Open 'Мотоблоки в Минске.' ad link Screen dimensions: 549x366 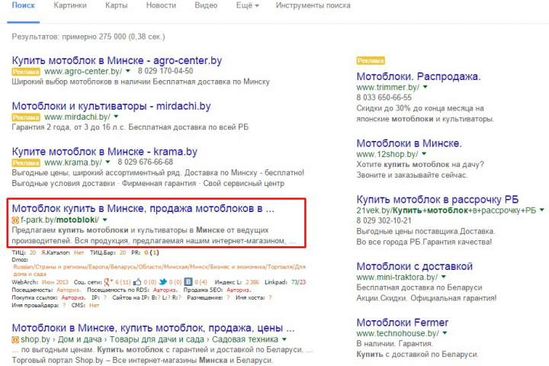coord(409,143)
